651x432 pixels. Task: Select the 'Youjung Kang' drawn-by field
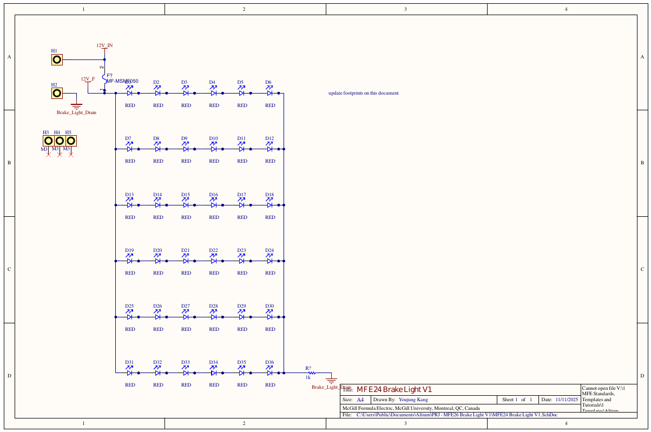(x=413, y=400)
